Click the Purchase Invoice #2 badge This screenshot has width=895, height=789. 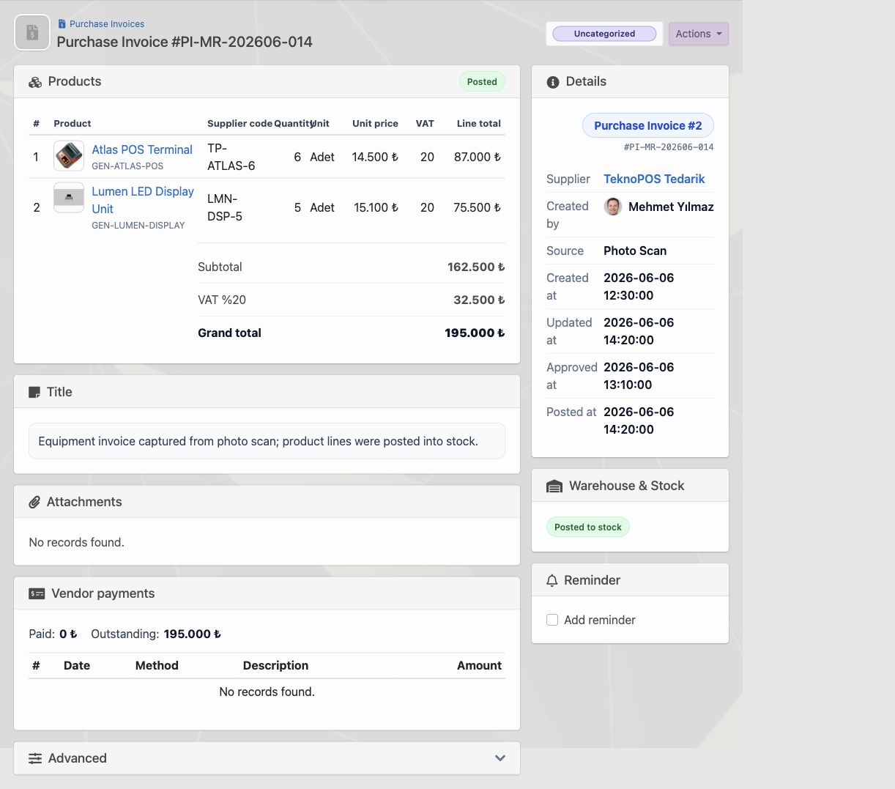coord(648,125)
